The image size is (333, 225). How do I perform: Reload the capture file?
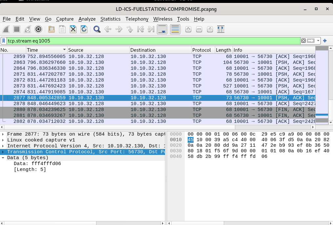coord(84,29)
